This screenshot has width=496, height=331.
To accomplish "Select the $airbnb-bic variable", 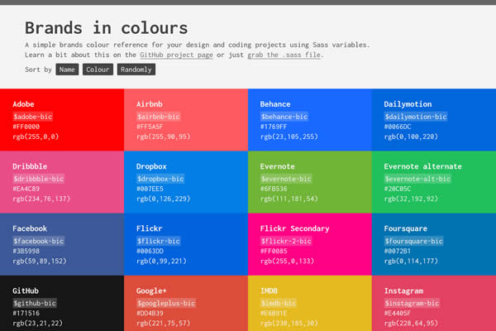I will click(159, 117).
